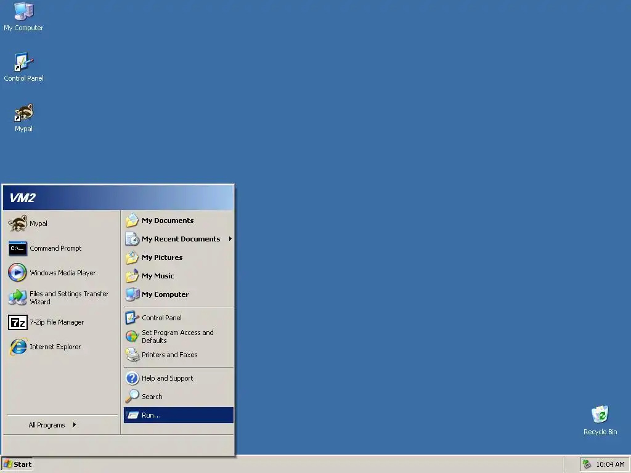Click Windows Media Player play icon
The image size is (631, 473).
(18, 273)
